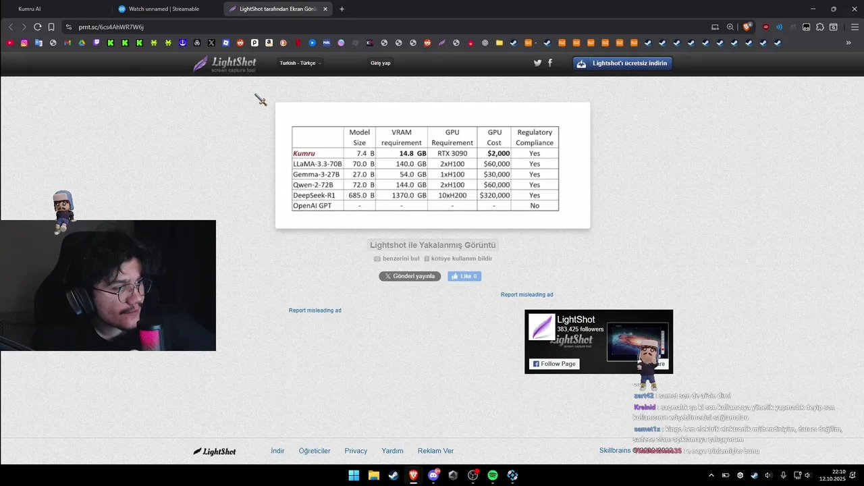The height and width of the screenshot is (486, 864).
Task: Click the LightShot footer logo
Action: click(x=215, y=451)
